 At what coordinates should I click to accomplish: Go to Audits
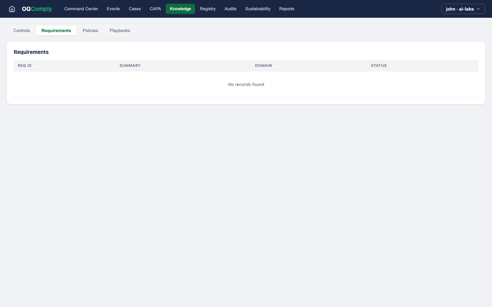click(230, 9)
